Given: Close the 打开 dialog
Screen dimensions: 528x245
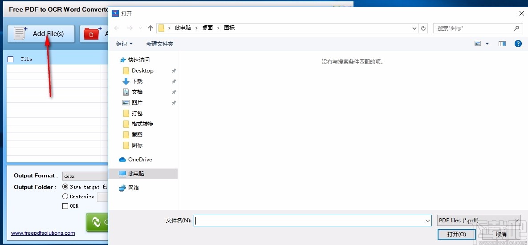Looking at the screenshot, I should pyautogui.click(x=521, y=13).
